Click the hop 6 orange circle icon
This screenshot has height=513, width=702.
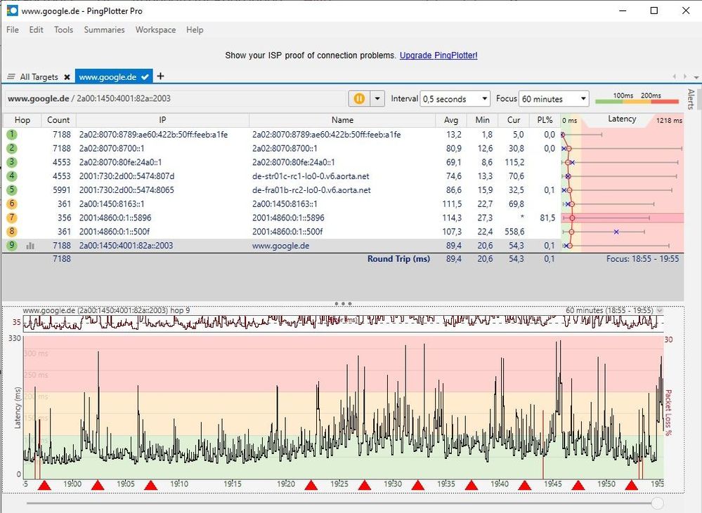(12, 204)
